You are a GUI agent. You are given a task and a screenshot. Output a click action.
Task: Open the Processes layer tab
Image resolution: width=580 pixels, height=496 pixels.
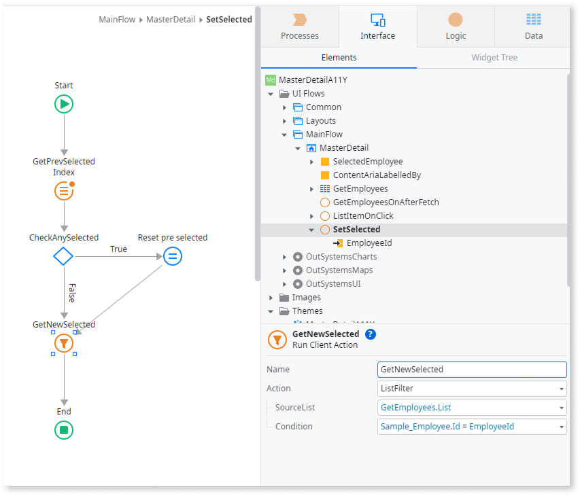tap(300, 26)
